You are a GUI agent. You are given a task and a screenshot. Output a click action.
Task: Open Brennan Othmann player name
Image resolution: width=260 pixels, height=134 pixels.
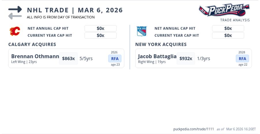point(35,56)
